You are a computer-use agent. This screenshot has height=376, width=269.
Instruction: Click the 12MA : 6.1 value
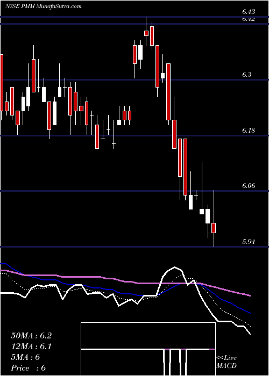point(31,346)
